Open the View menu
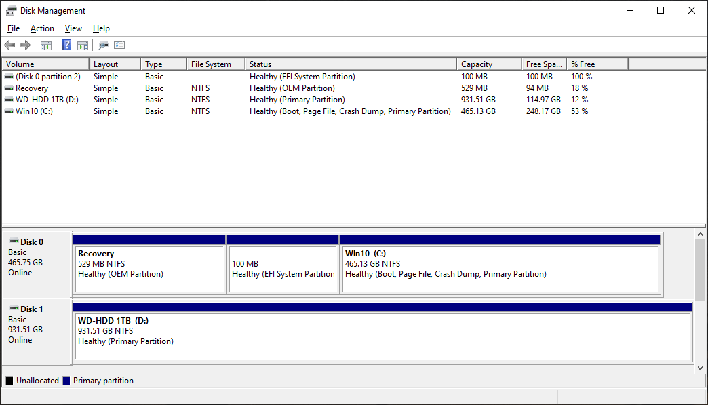Screen dimensions: 708x405 (74, 28)
